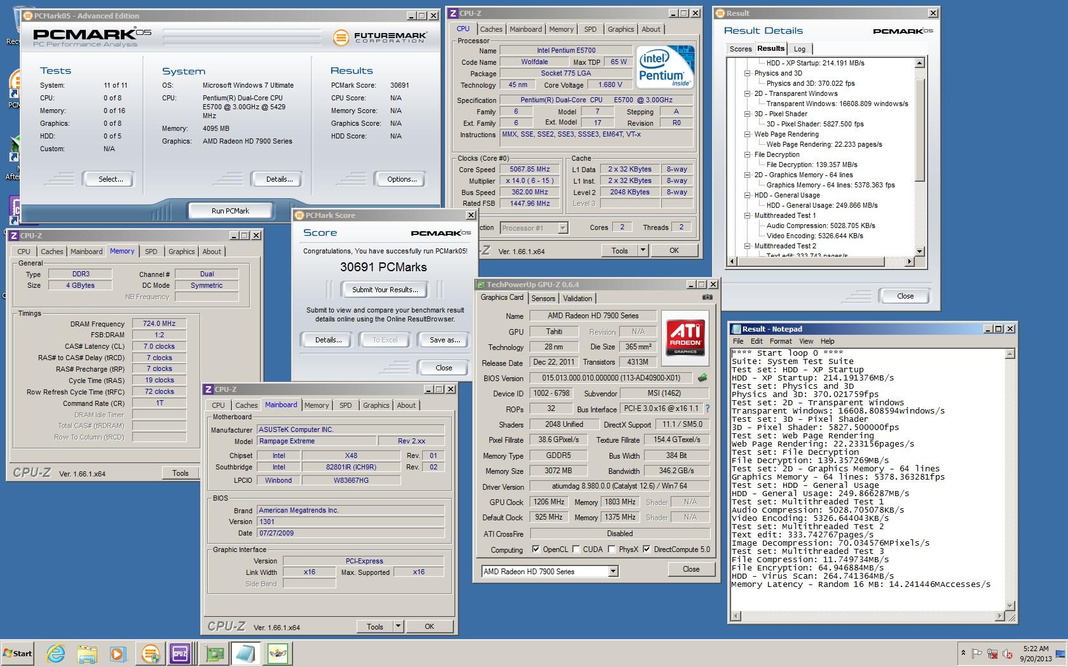
Task: Switch to Caches tab in CPU-Z CPU window
Action: point(491,29)
